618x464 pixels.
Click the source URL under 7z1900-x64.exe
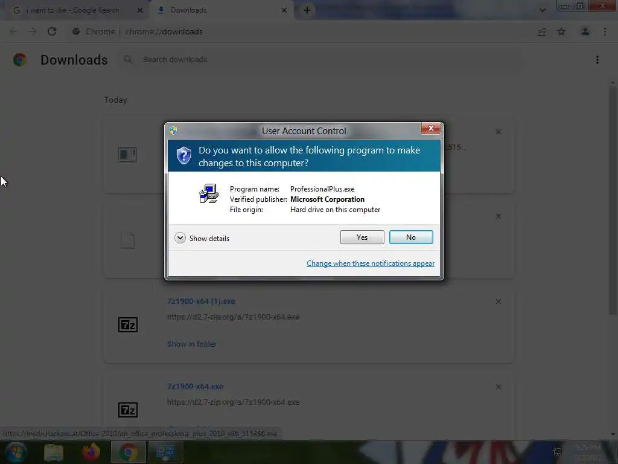[233, 402]
